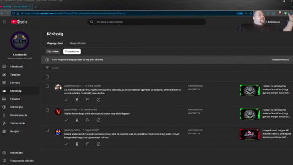Viewport: 293px width, 165px height.
Task: Click the YouTube Studio logo
Action: [x=19, y=22]
